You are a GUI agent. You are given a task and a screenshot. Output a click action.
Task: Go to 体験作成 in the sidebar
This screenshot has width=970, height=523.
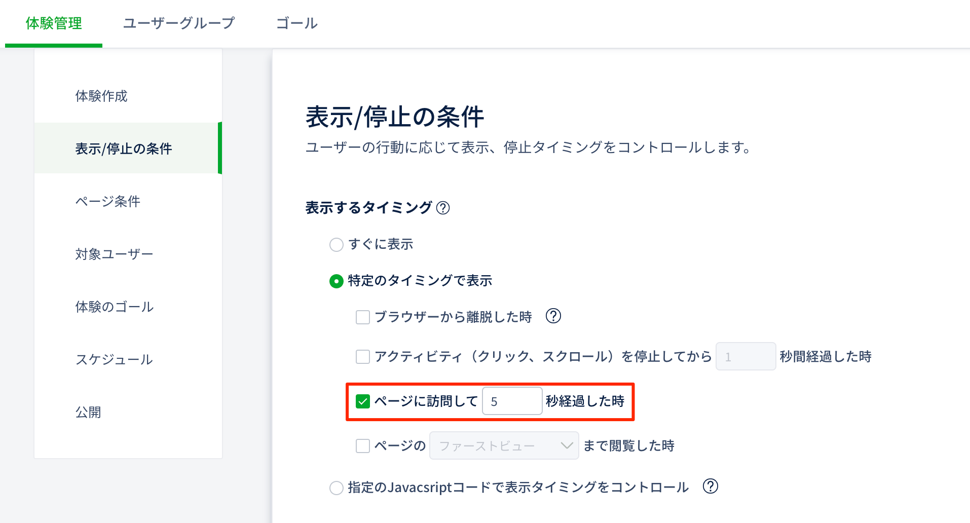coord(101,96)
